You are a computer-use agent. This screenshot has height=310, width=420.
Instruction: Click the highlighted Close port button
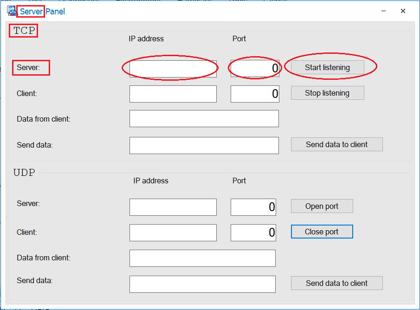[x=322, y=231]
